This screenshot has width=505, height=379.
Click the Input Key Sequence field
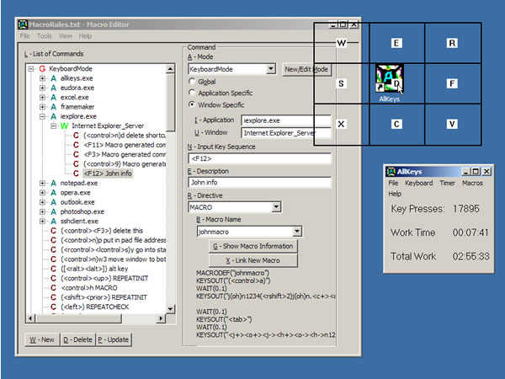click(x=259, y=158)
